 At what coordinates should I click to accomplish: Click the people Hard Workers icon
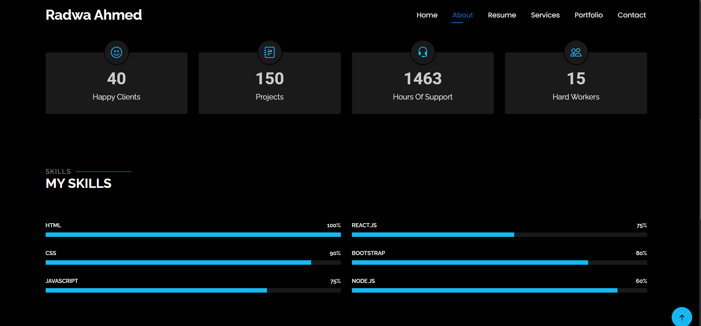pos(576,52)
